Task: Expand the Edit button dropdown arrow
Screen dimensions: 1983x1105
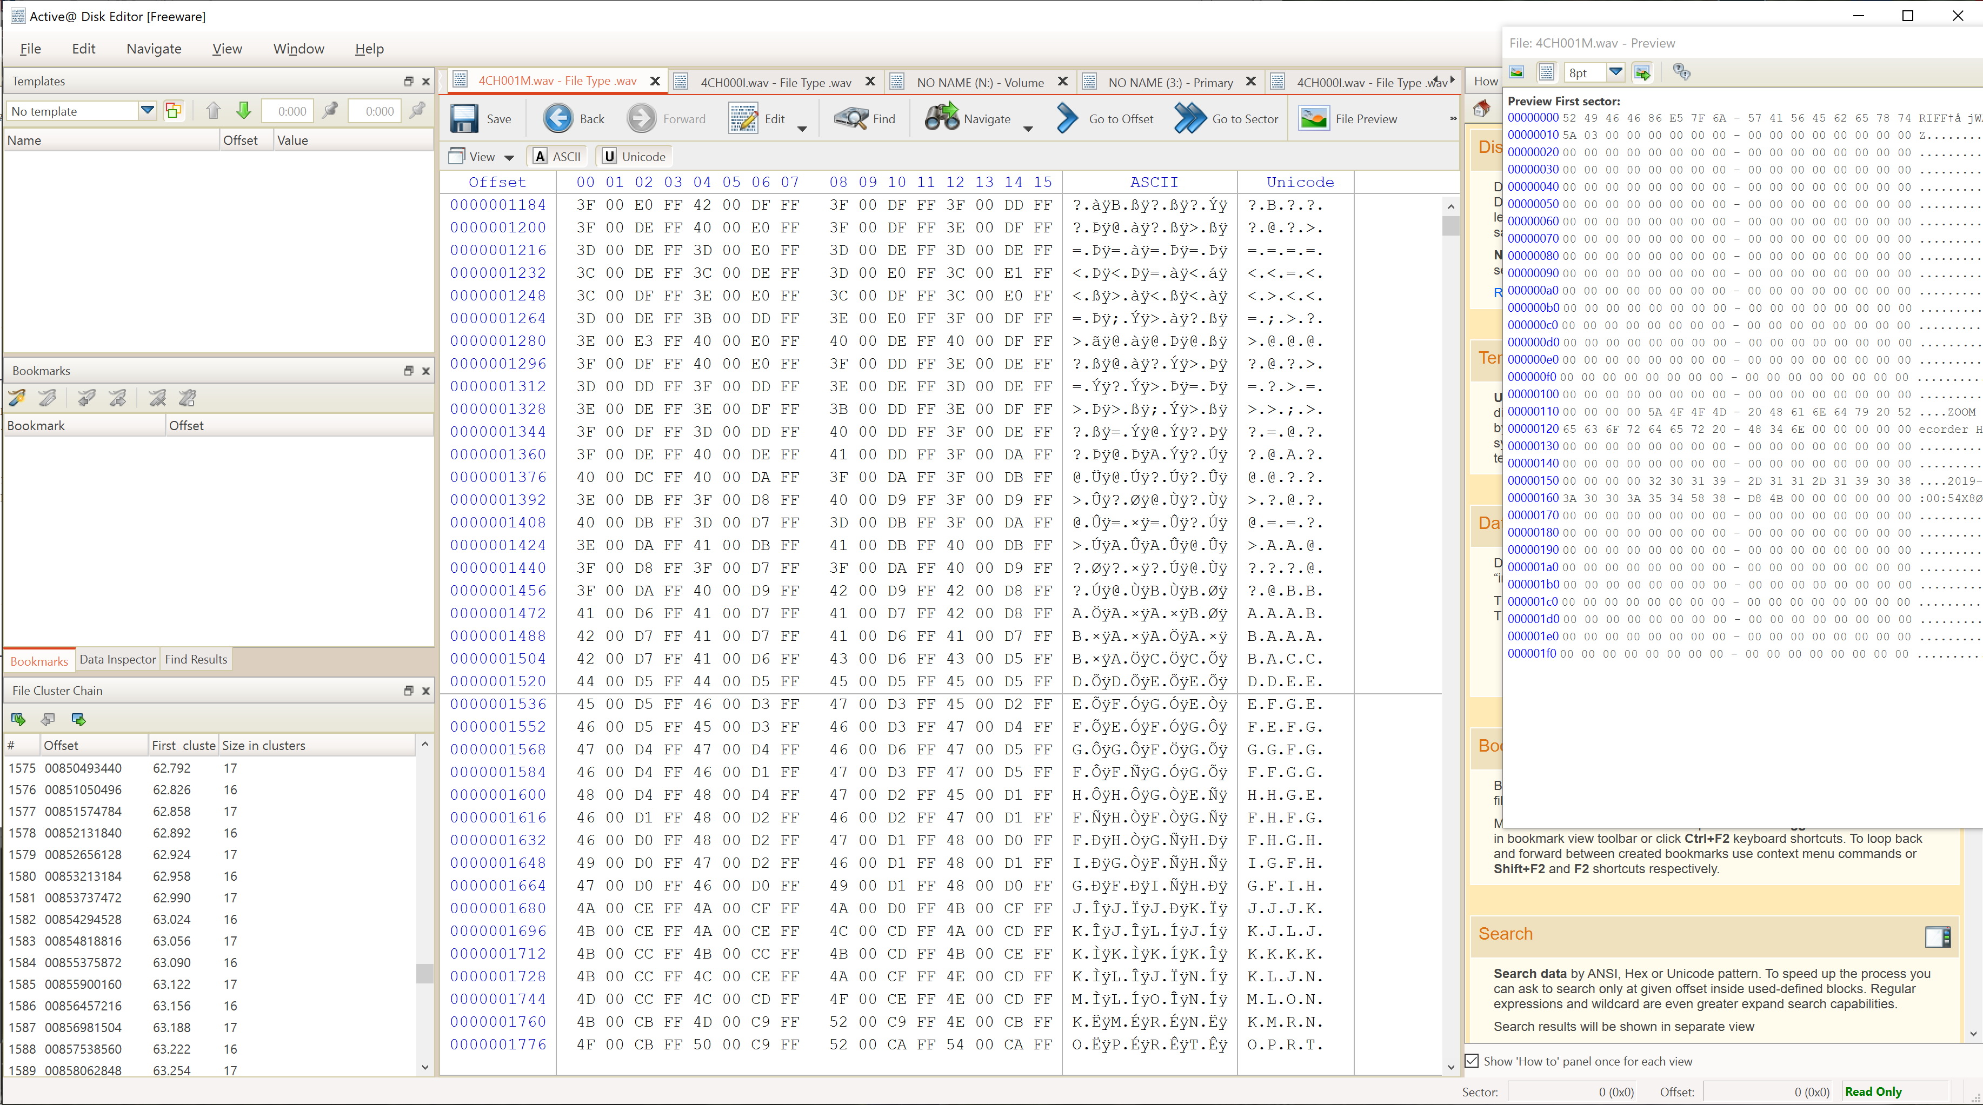Action: (x=801, y=129)
